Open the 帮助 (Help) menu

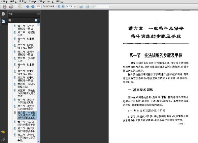pyautogui.click(x=60, y=1)
